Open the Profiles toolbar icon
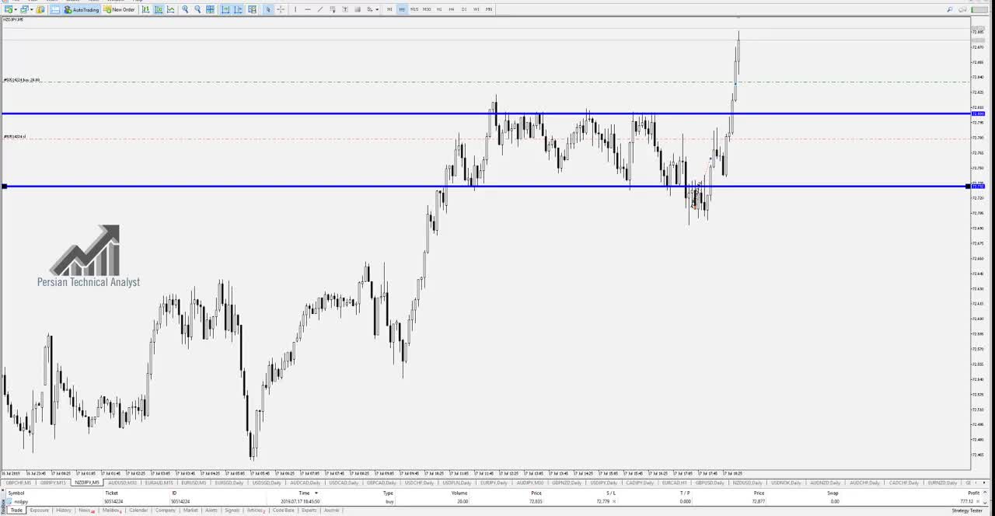Viewport: 995px width, 516px height. click(24, 9)
